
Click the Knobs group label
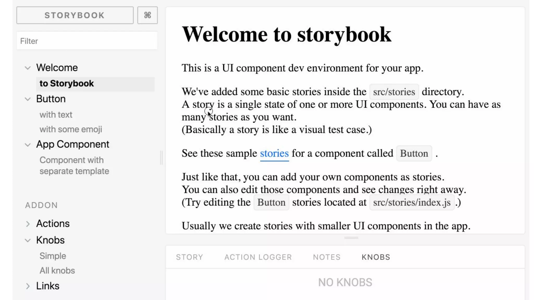[50, 240]
